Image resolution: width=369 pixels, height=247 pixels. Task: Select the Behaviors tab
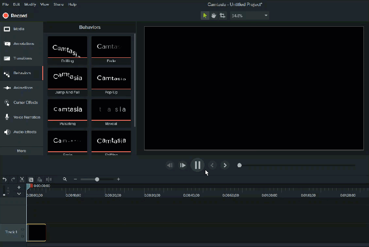tap(22, 73)
